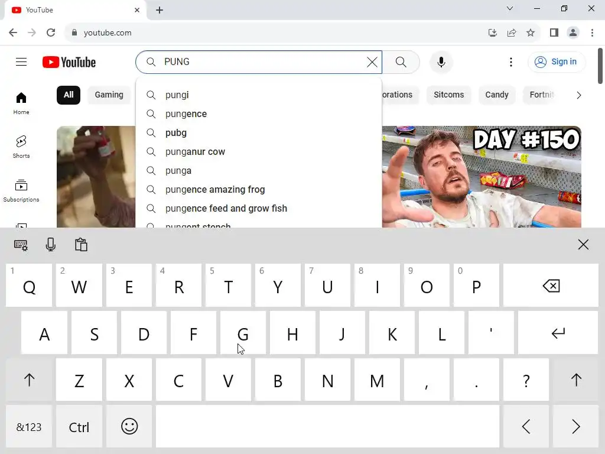The image size is (605, 454).
Task: Click the Sign in button
Action: 557,61
